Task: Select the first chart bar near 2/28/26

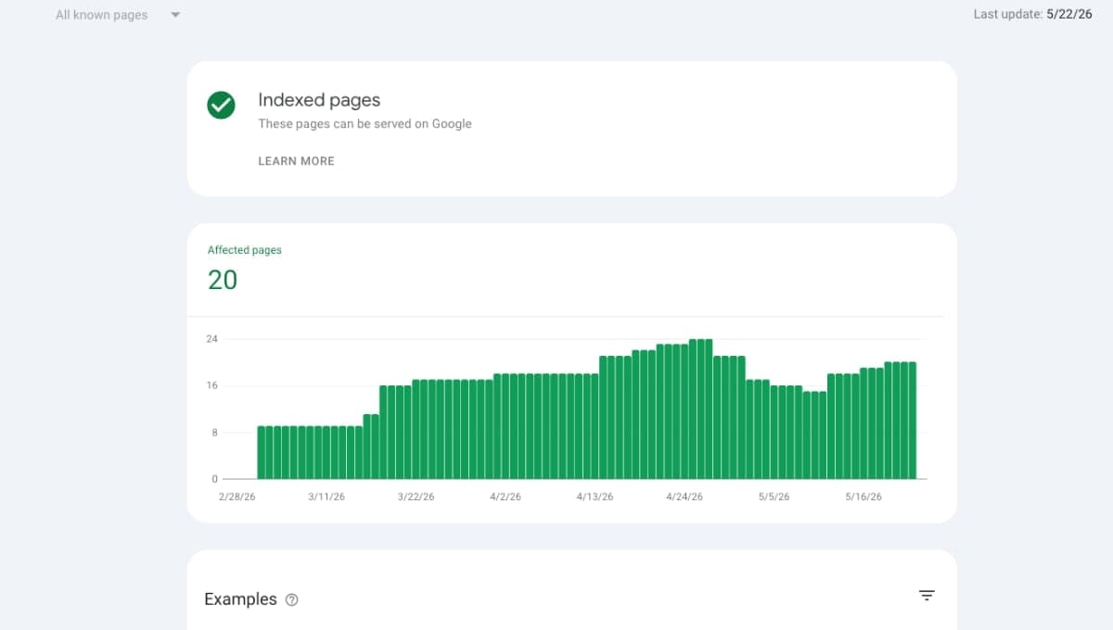Action: pyautogui.click(x=262, y=452)
